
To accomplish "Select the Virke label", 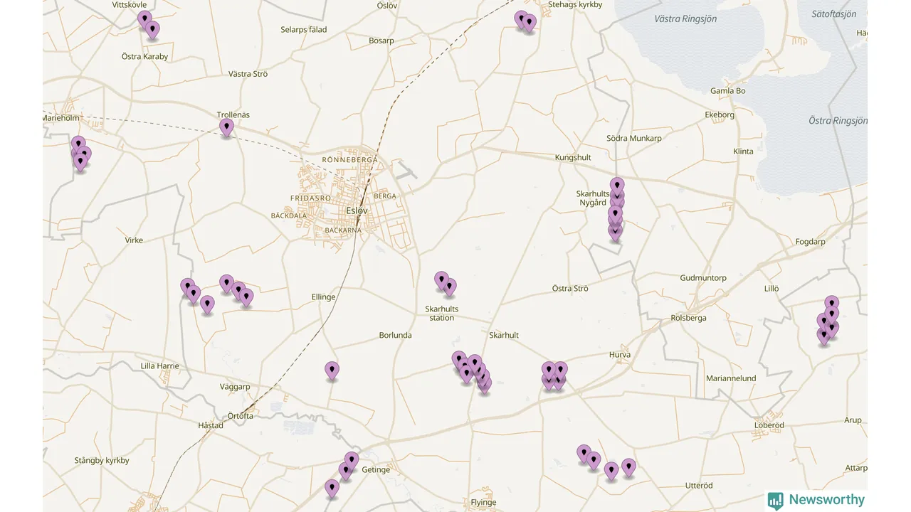I will tap(134, 240).
